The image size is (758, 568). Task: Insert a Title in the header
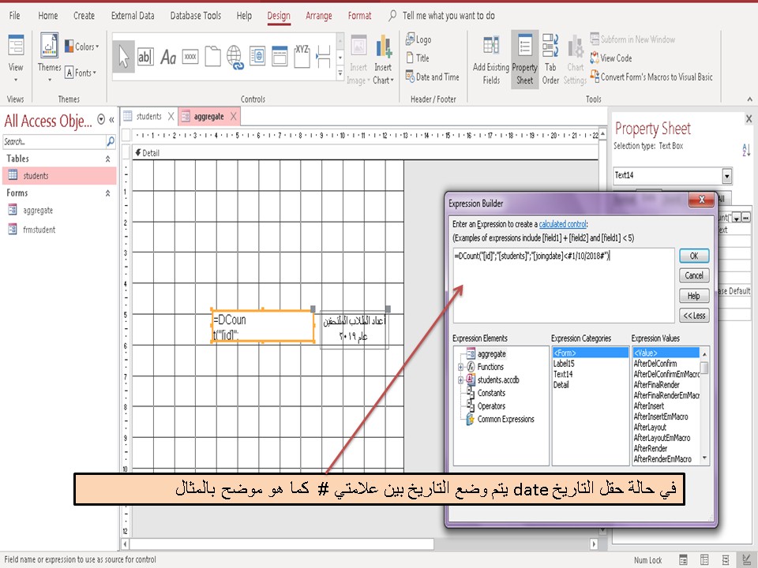418,58
